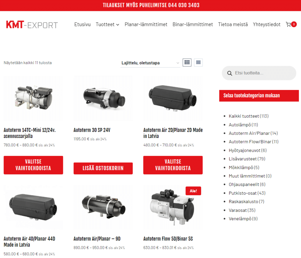Open Autoterm 14TC-Mini product image
This screenshot has height=258, width=301.
tap(34, 98)
